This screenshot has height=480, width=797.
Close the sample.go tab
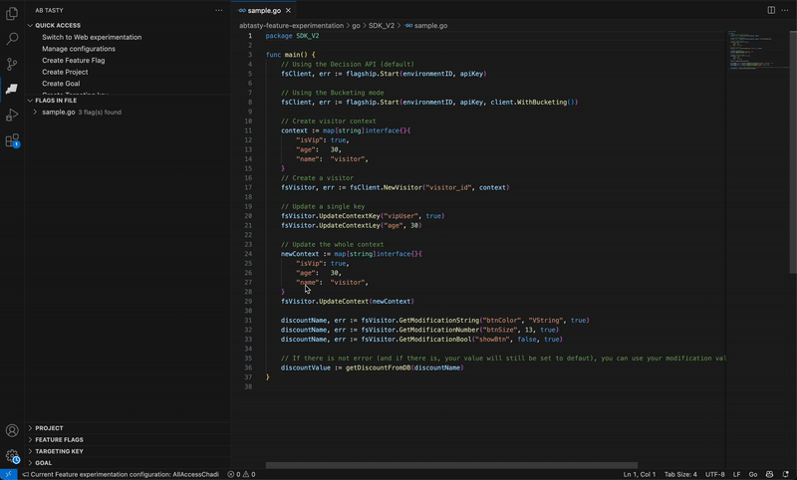[x=289, y=10]
